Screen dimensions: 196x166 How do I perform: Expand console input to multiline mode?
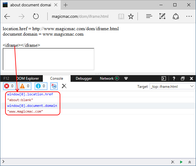tap(190, 162)
